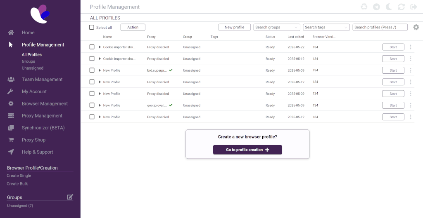Click the refresh sync arrows icon
423x218 pixels.
[401, 7]
